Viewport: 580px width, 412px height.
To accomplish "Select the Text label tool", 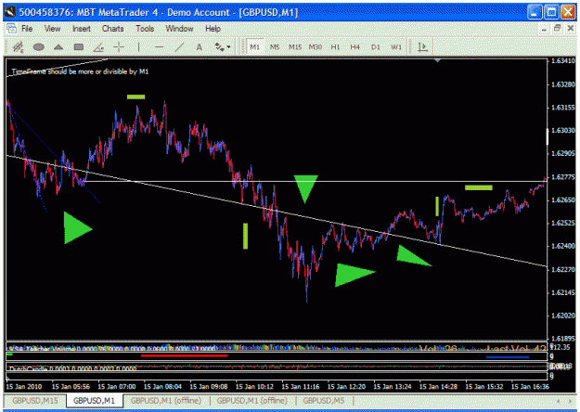I will (199, 47).
